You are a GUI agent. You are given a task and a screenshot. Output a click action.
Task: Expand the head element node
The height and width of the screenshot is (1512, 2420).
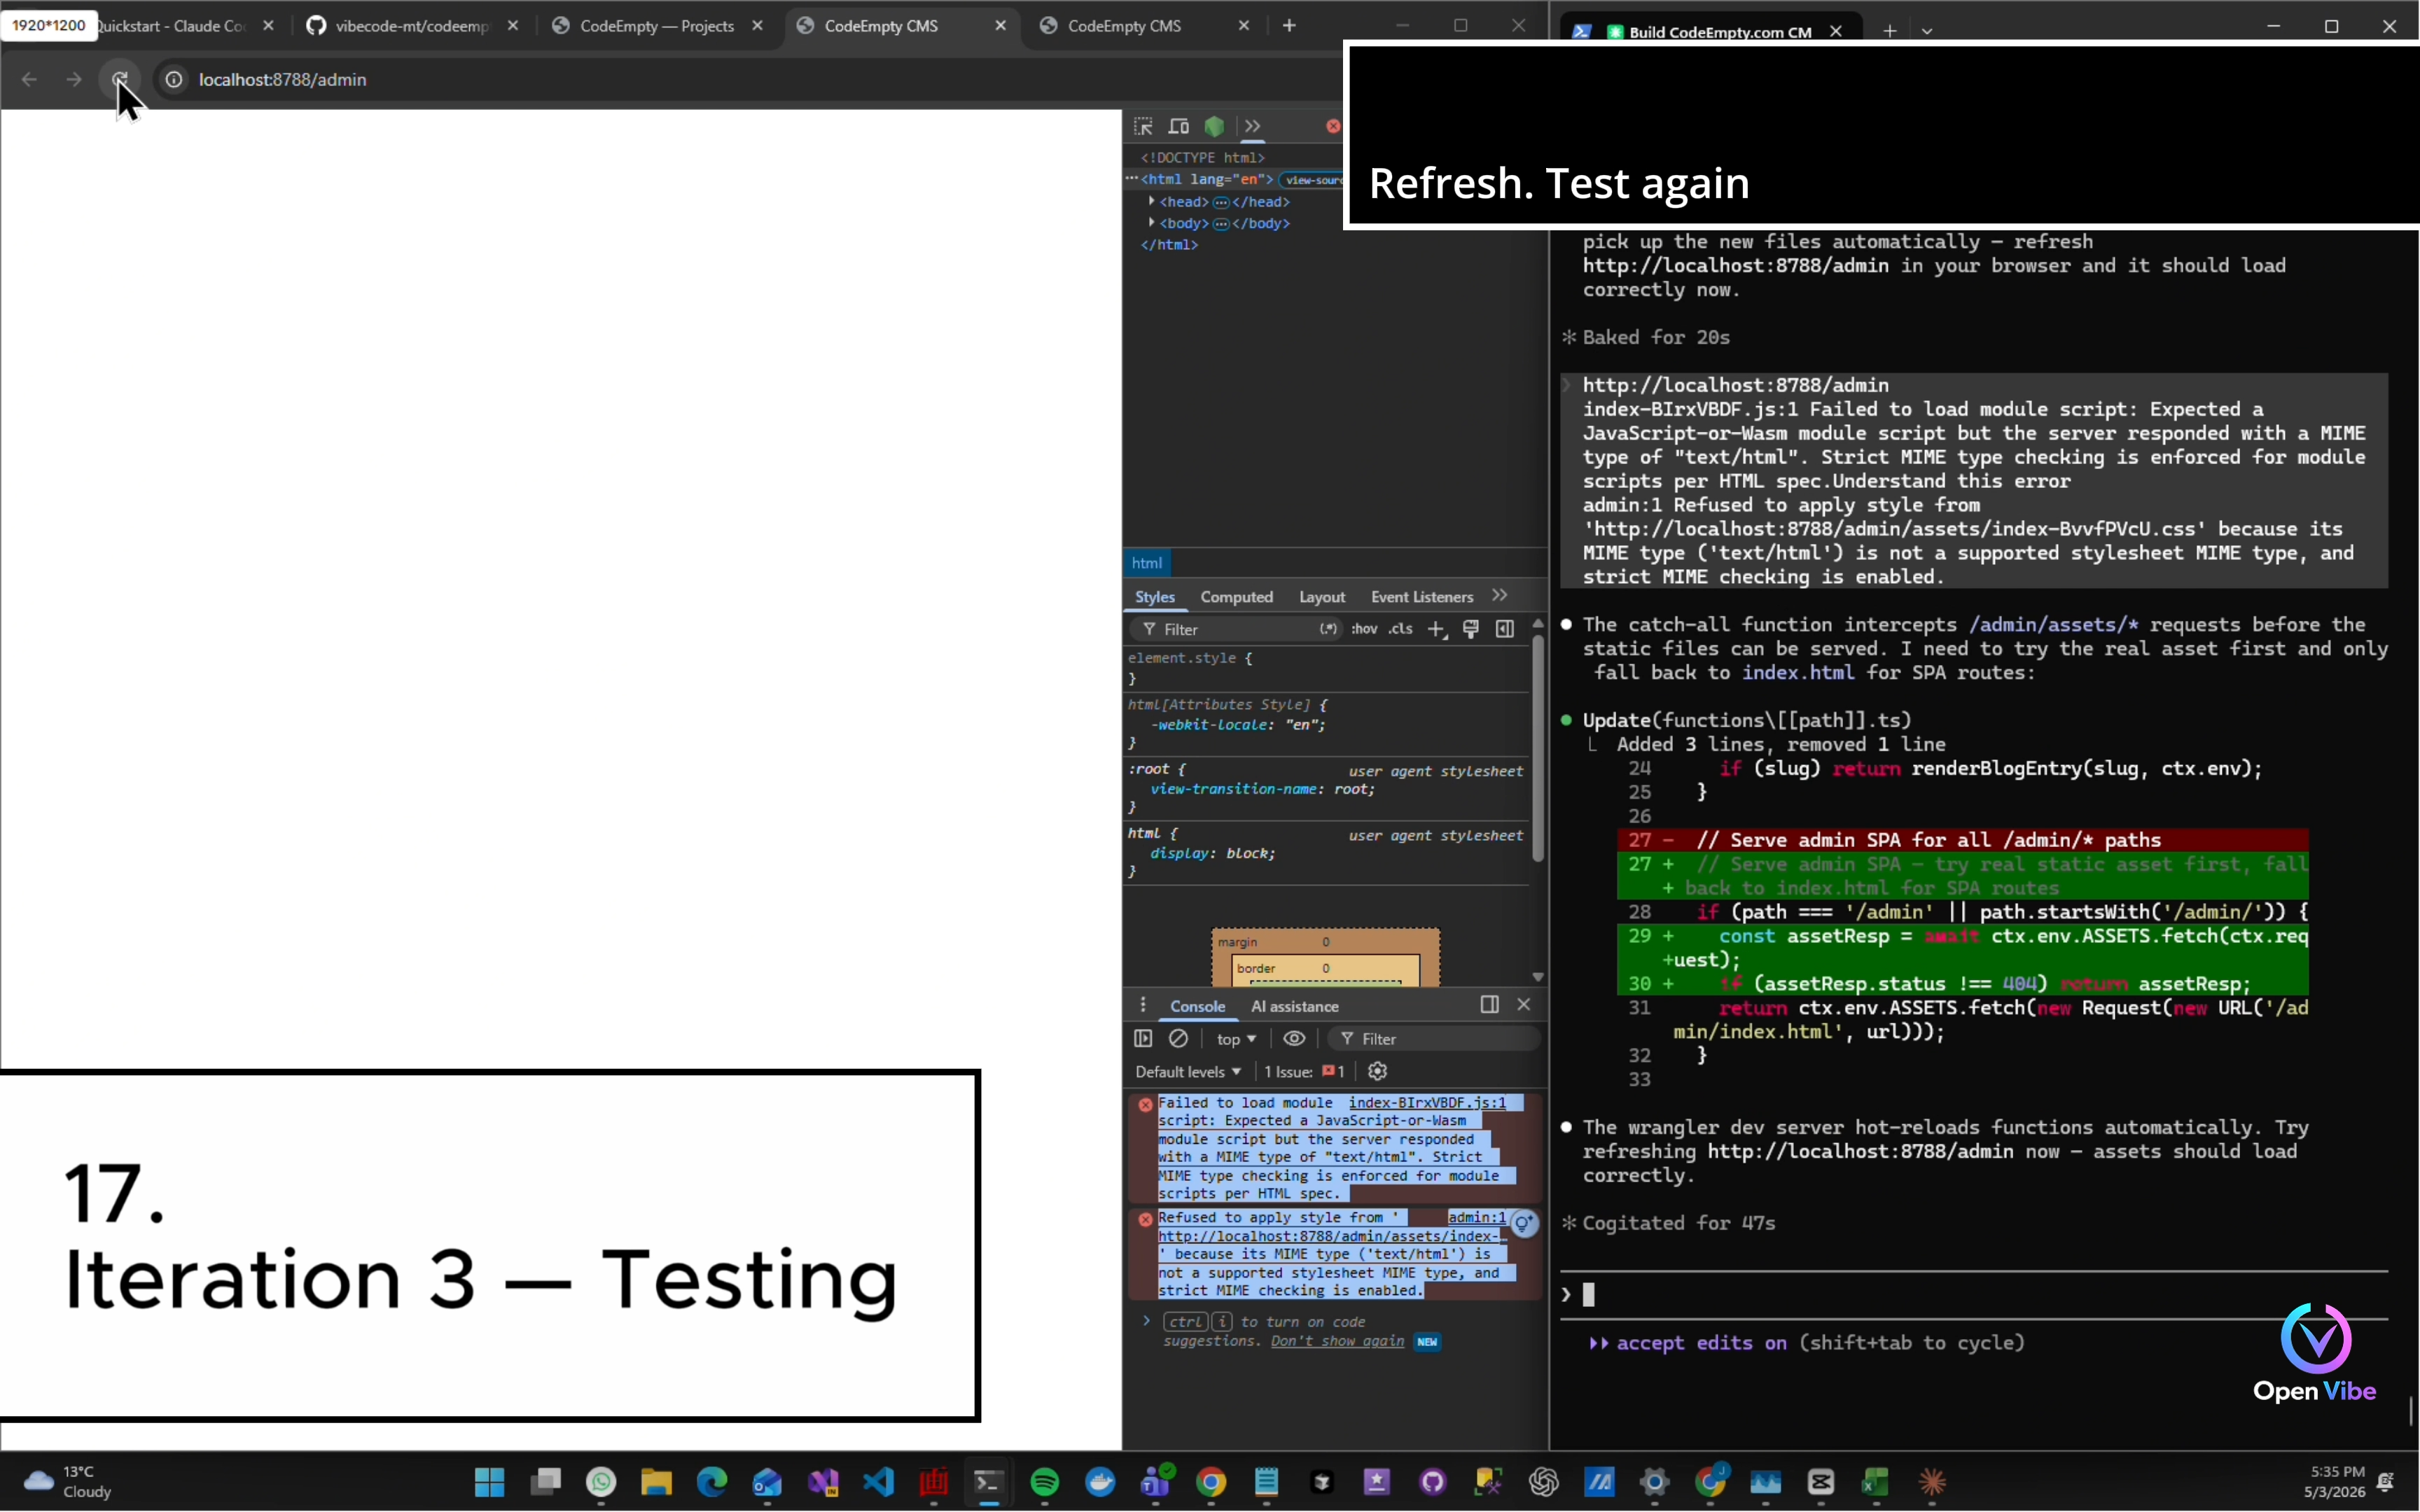(x=1152, y=202)
